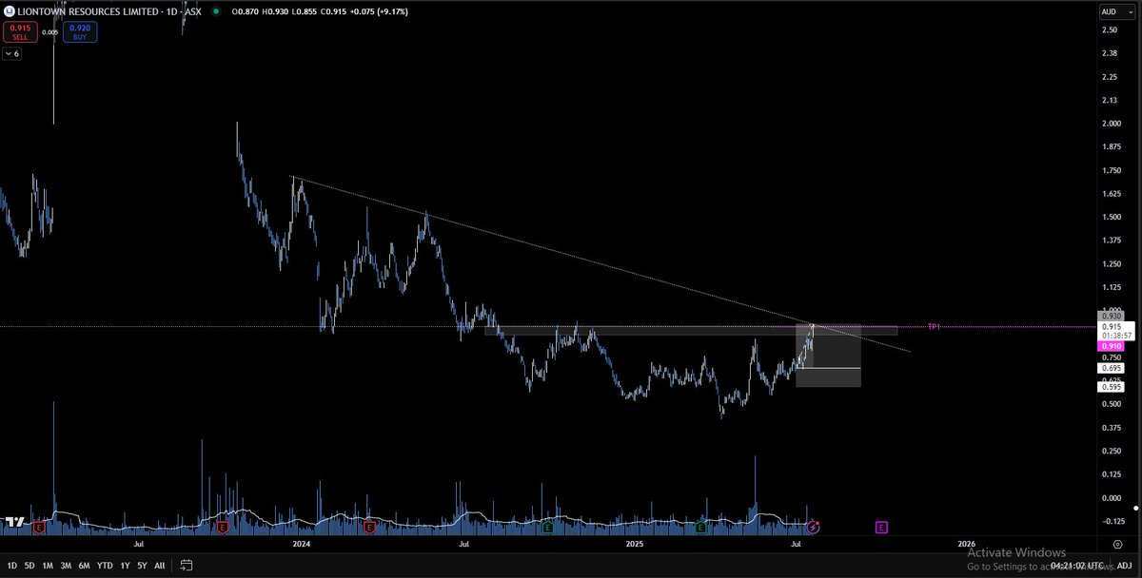Select the TP1 horizontal line label
This screenshot has width=1142, height=578.
(934, 326)
